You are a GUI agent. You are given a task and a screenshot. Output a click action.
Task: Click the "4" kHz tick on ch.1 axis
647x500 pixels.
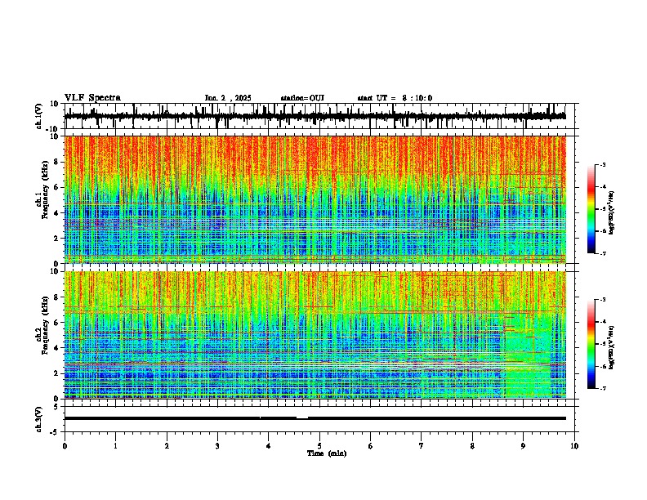[x=57, y=213]
